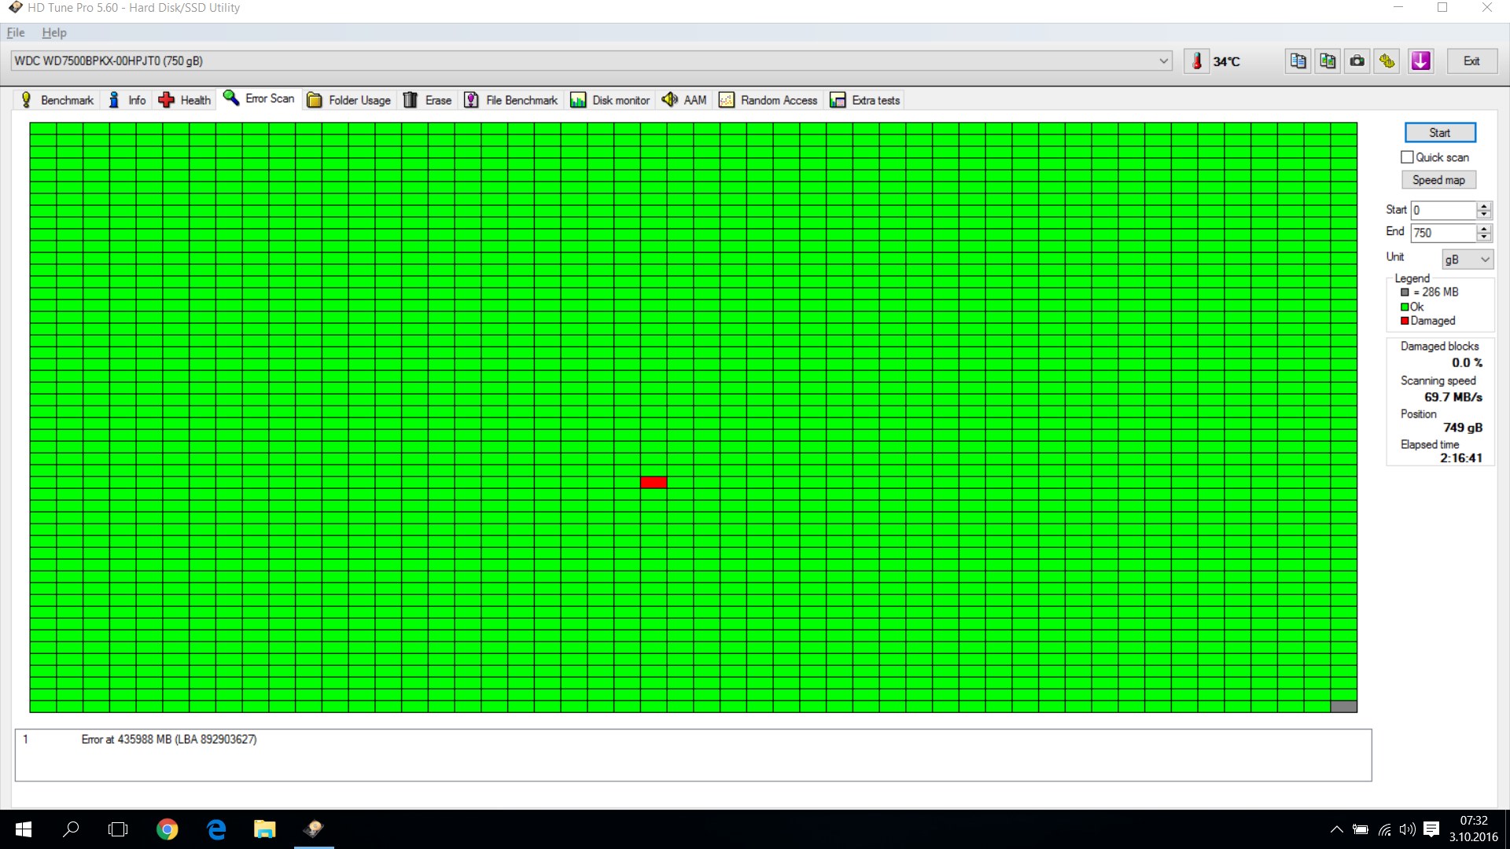
Task: Select the error entry at 435988 MB
Action: 169,739
